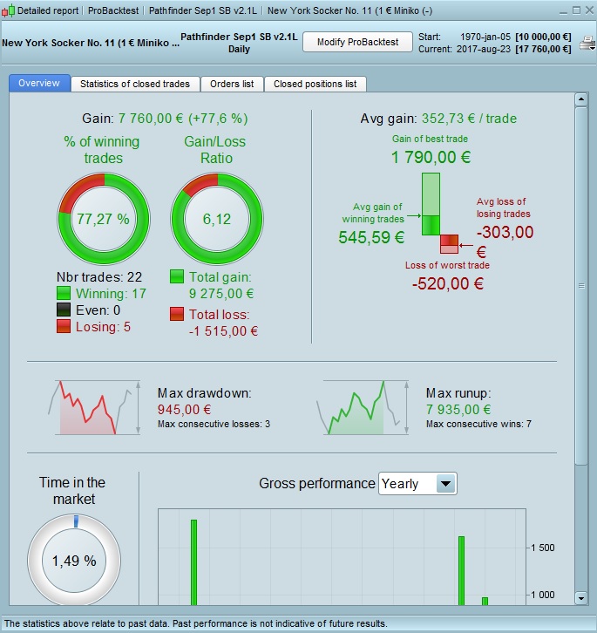This screenshot has width=597, height=633.
Task: Open the Closed positions list tab
Action: (315, 84)
